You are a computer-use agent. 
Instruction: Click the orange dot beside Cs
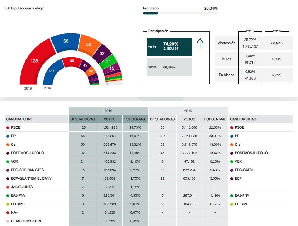[8, 144]
